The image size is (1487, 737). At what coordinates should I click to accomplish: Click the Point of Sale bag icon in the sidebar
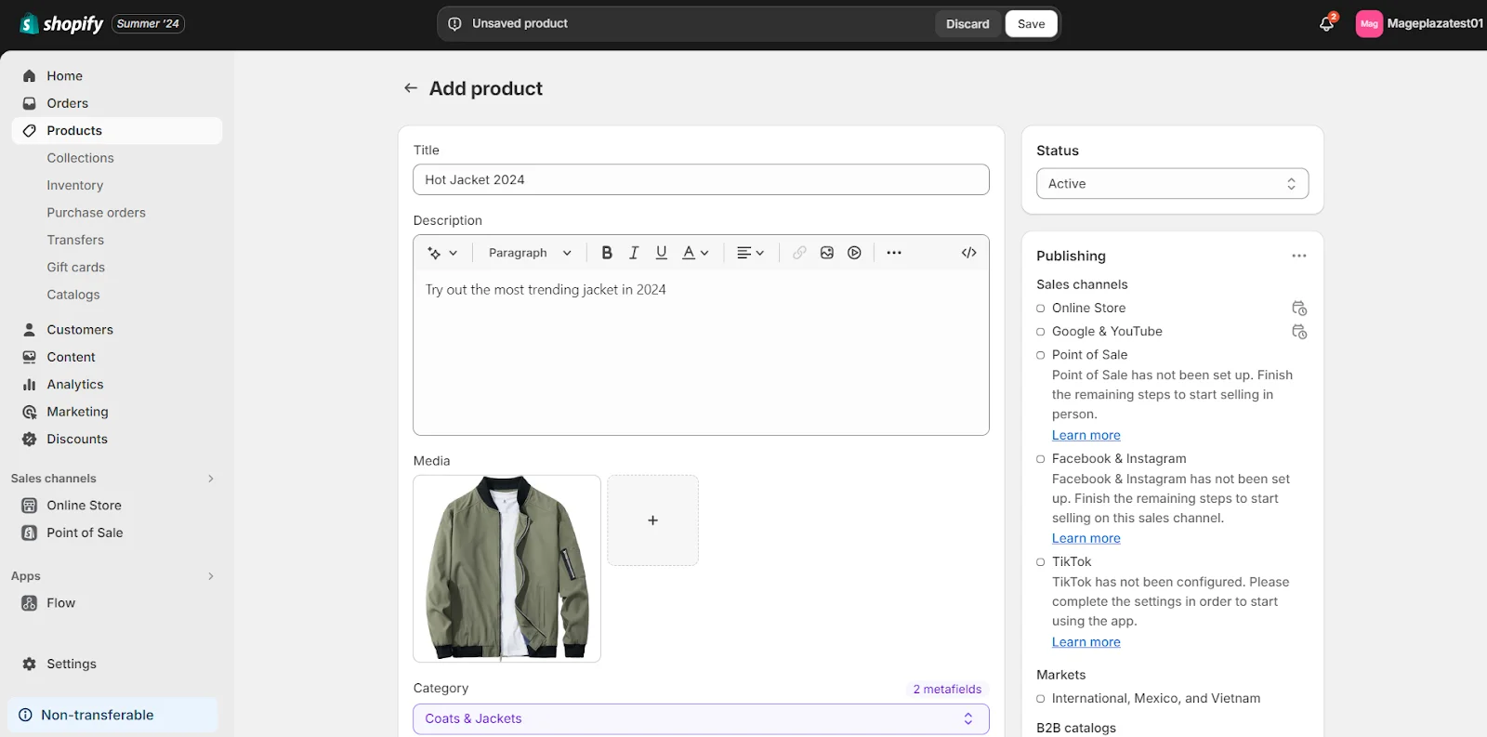pos(30,533)
